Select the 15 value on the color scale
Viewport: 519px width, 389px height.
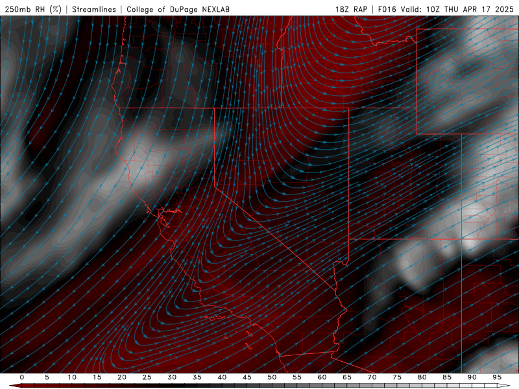click(x=97, y=377)
